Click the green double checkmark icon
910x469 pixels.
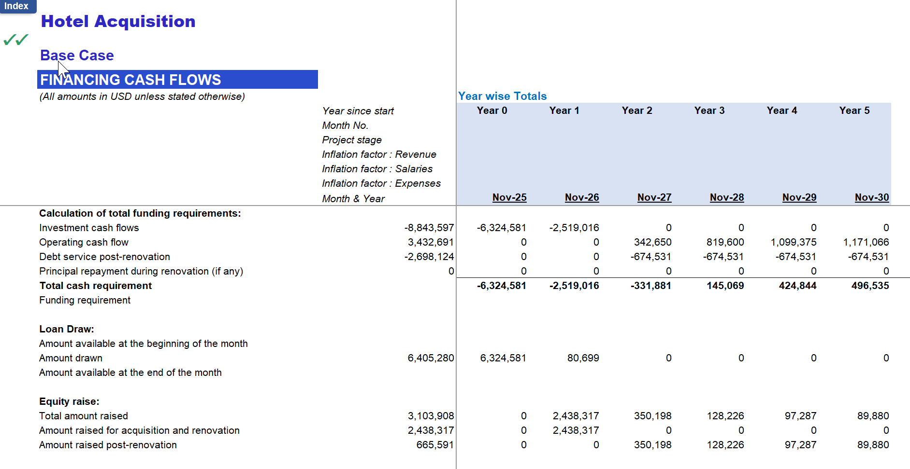pos(16,41)
